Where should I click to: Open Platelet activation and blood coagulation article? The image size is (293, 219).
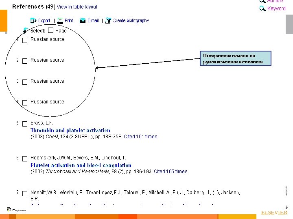coord(81,165)
